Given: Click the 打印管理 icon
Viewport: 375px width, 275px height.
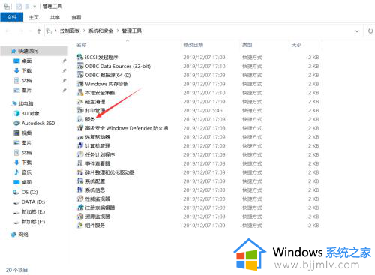Looking at the screenshot, I should click(80, 110).
